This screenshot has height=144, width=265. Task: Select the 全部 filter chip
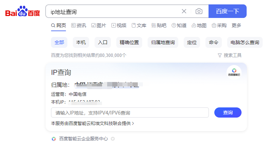tap(59, 42)
